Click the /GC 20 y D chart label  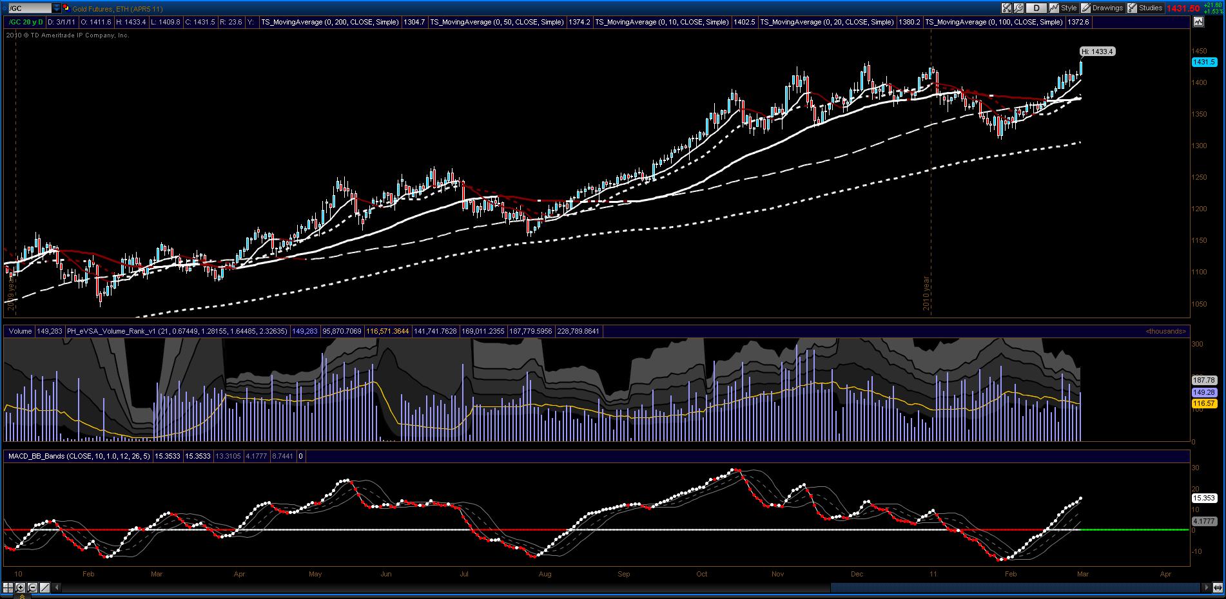25,22
